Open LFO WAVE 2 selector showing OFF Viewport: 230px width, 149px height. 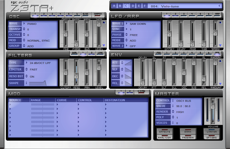[x=127, y=46]
